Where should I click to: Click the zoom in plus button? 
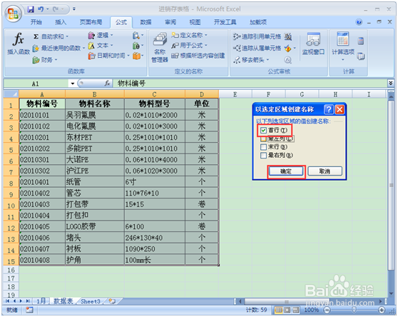tap(382, 310)
